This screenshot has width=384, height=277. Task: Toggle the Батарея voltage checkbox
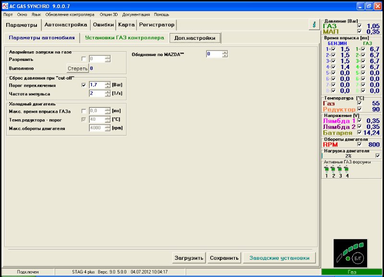point(360,133)
